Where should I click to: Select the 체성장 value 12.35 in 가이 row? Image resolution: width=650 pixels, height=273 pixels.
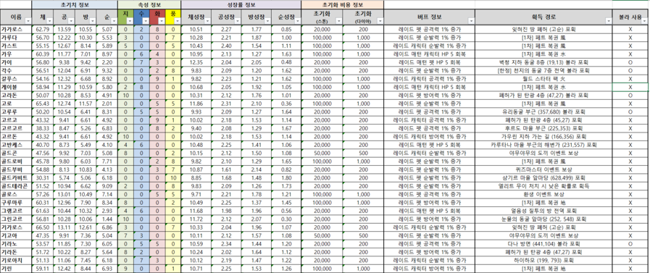(196, 62)
